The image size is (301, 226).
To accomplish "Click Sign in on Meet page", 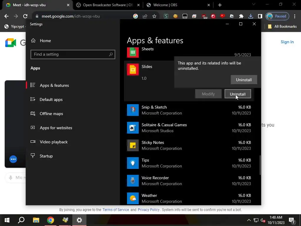I will 287,42.
